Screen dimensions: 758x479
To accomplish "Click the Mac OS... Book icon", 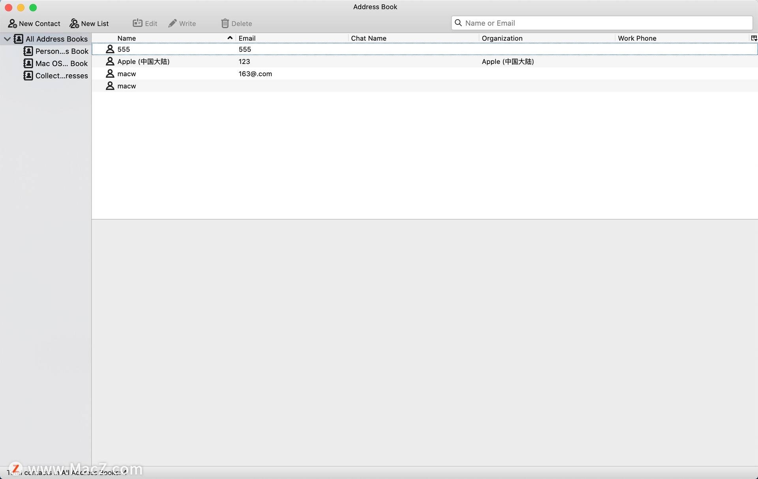I will pyautogui.click(x=28, y=63).
